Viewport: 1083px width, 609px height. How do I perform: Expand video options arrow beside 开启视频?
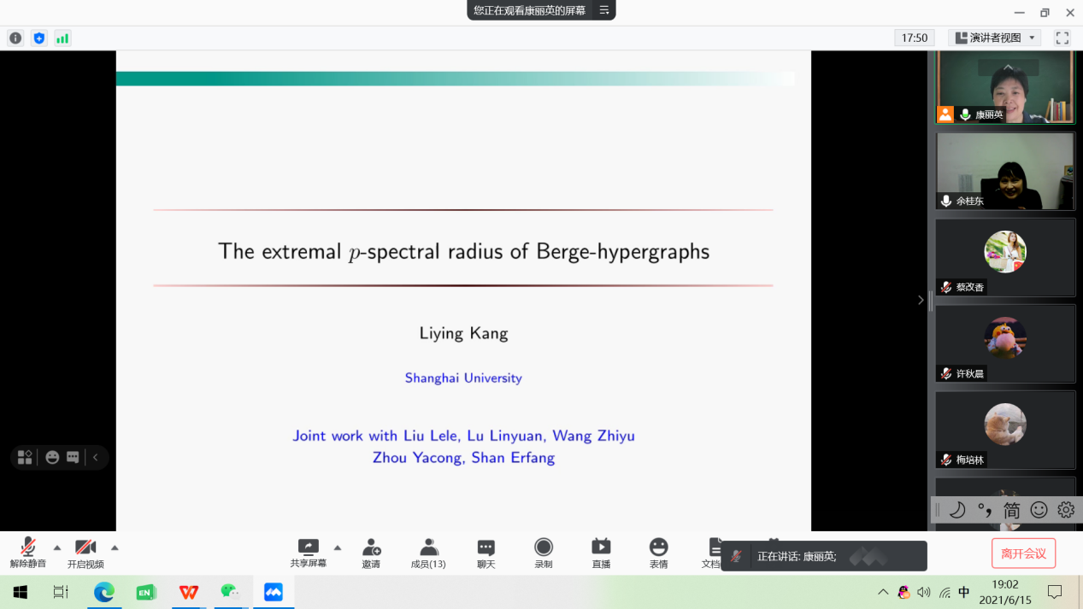pyautogui.click(x=115, y=548)
